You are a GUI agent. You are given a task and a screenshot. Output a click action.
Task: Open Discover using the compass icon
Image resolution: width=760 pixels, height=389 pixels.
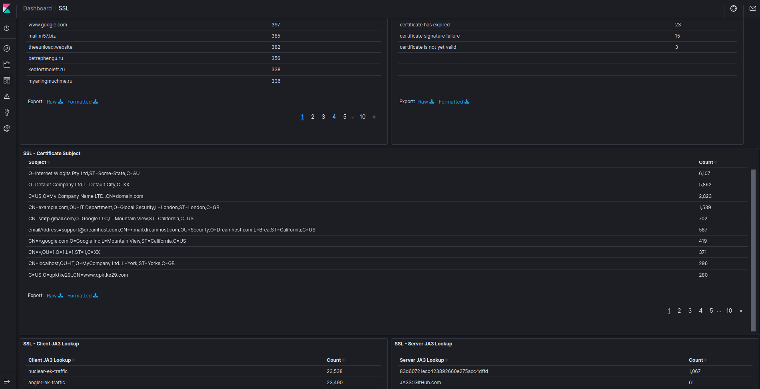point(7,48)
